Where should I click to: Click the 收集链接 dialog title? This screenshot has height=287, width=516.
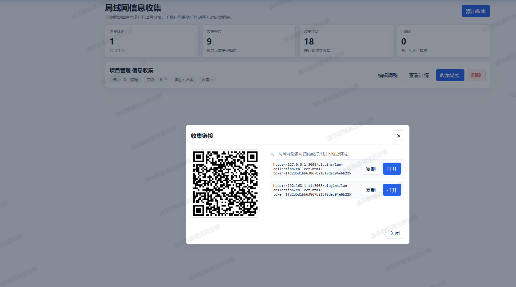pos(202,136)
